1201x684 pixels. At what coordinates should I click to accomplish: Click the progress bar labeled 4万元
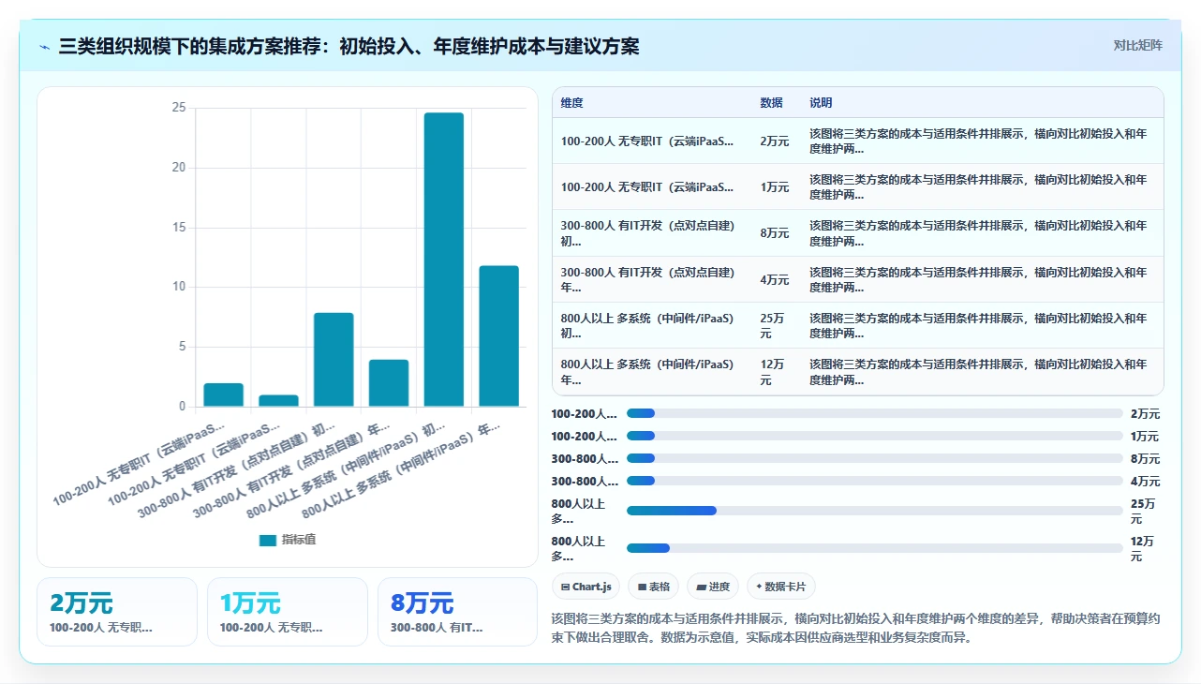coord(874,481)
